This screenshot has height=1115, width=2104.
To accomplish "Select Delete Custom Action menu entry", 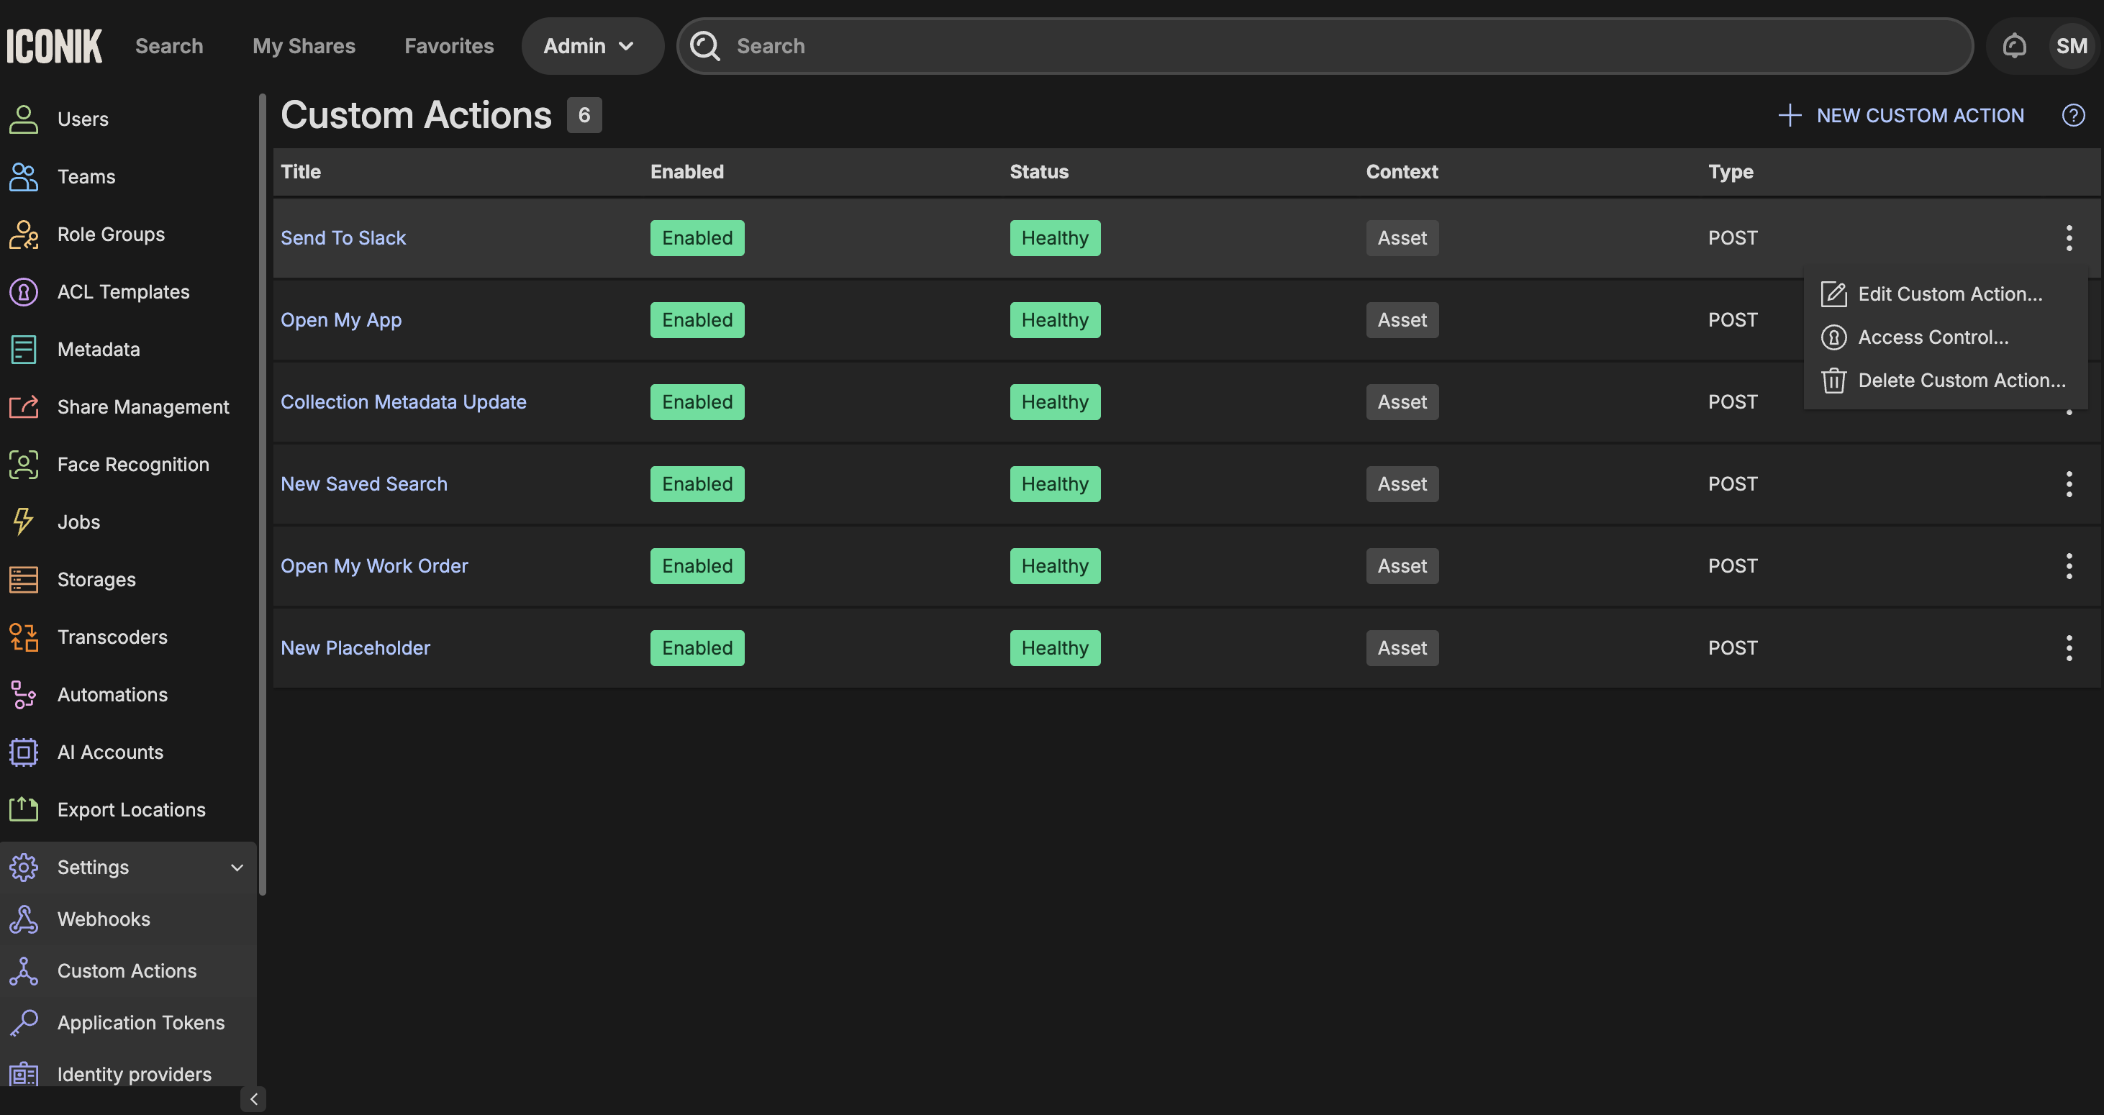I will coord(1960,381).
